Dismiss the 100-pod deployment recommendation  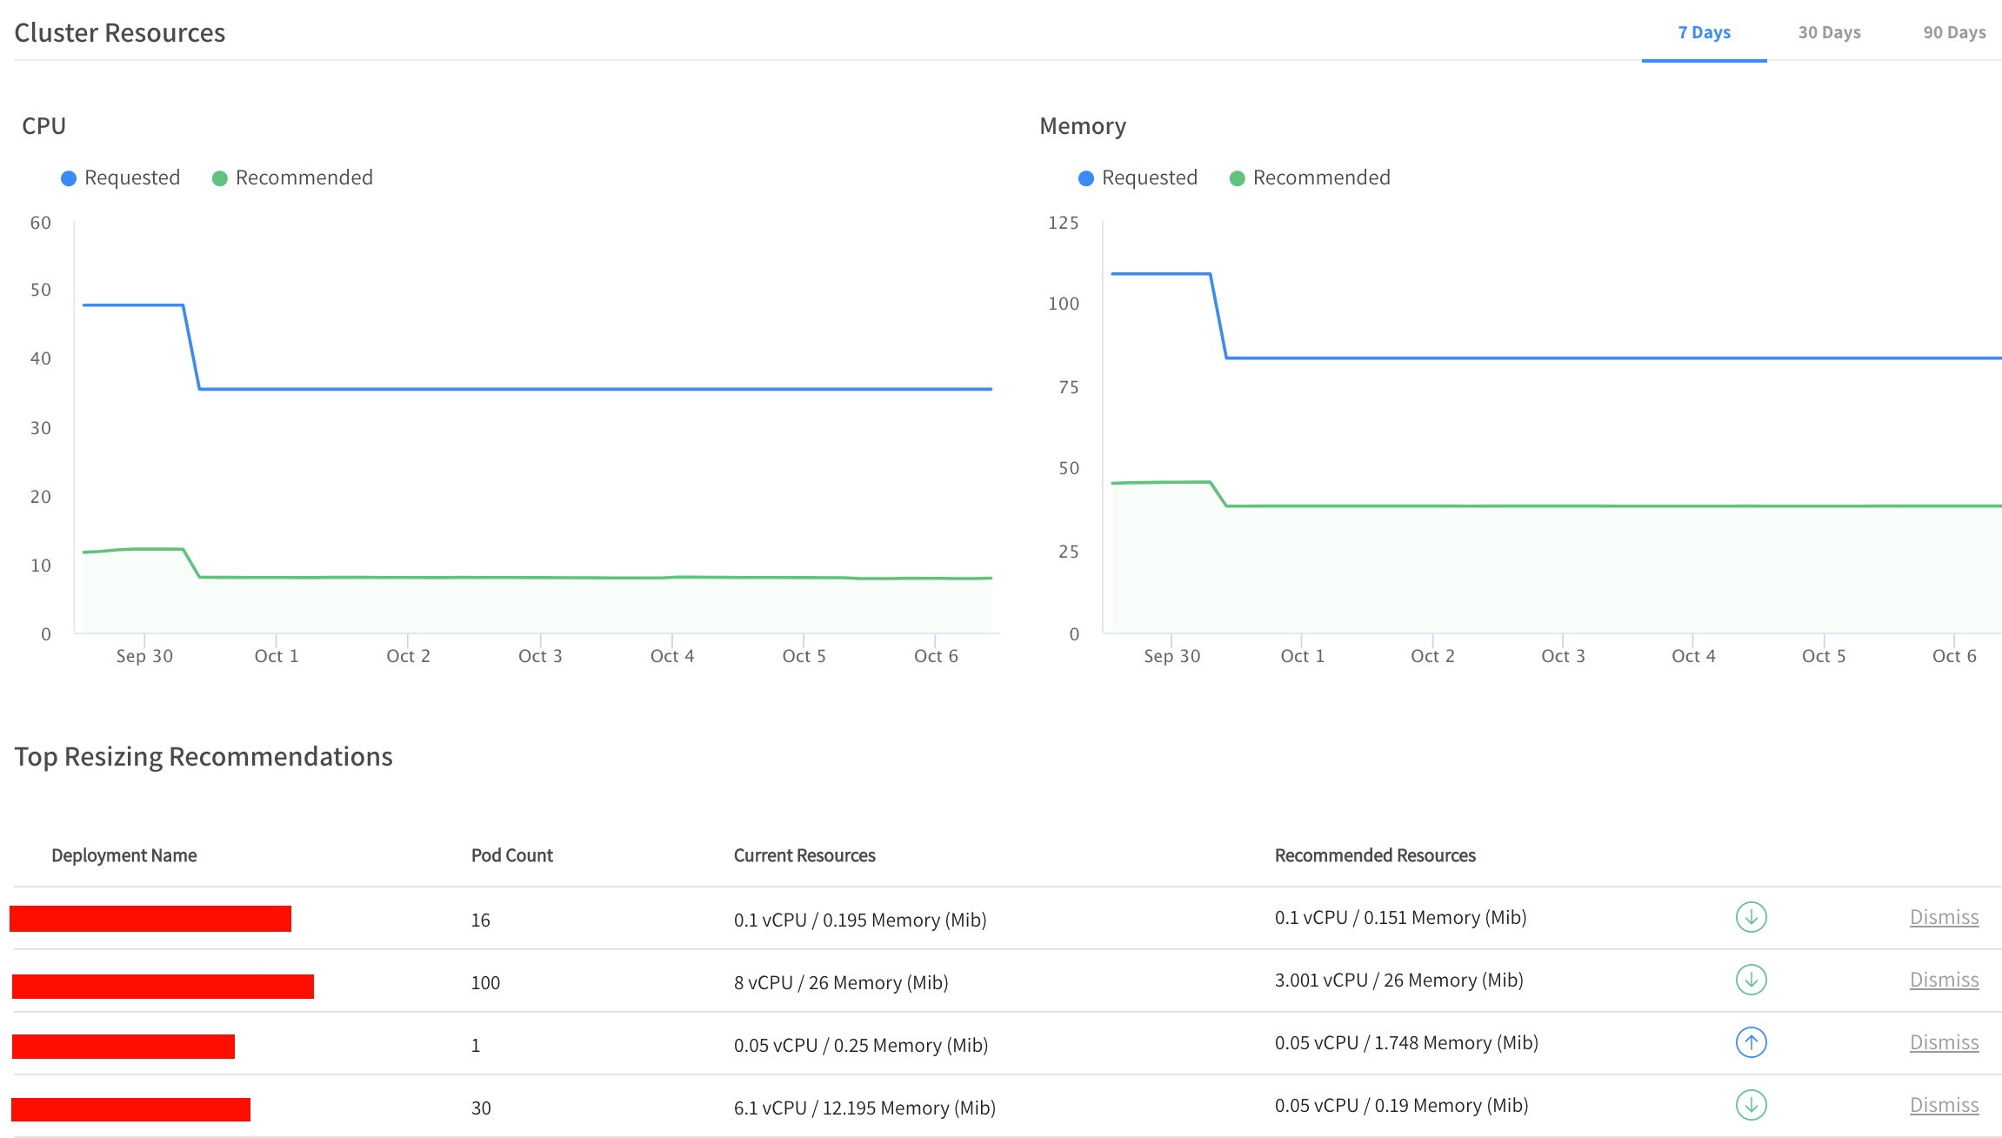pos(1944,980)
